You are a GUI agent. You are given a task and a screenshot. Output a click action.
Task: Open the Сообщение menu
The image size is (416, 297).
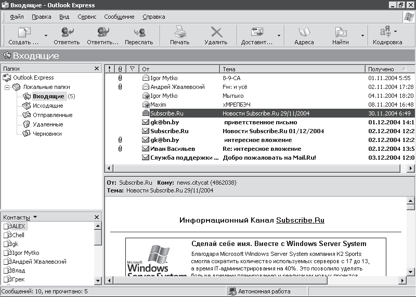point(119,17)
